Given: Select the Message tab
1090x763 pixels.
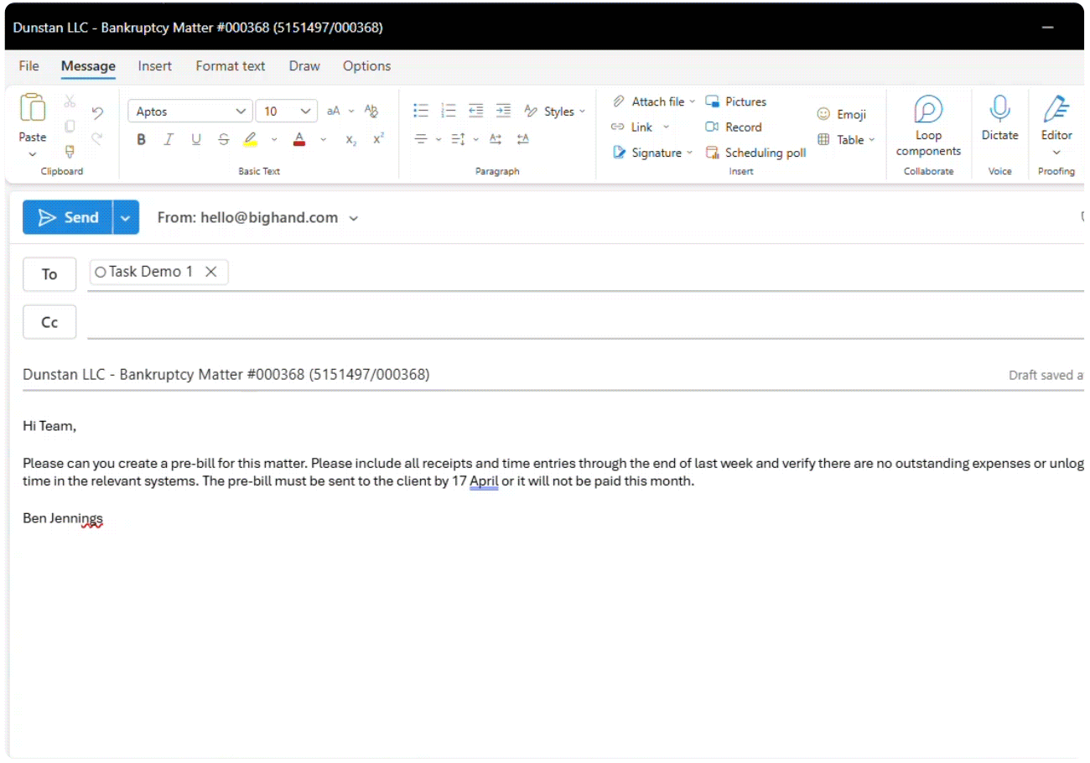Looking at the screenshot, I should pyautogui.click(x=88, y=66).
